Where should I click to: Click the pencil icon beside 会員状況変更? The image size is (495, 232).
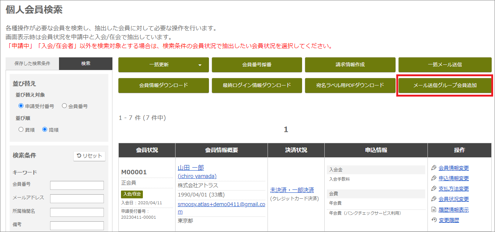[x=434, y=199]
